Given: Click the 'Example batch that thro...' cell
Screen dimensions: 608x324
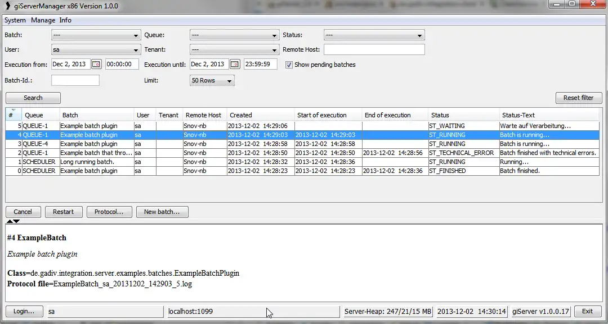Looking at the screenshot, I should pos(97,153).
